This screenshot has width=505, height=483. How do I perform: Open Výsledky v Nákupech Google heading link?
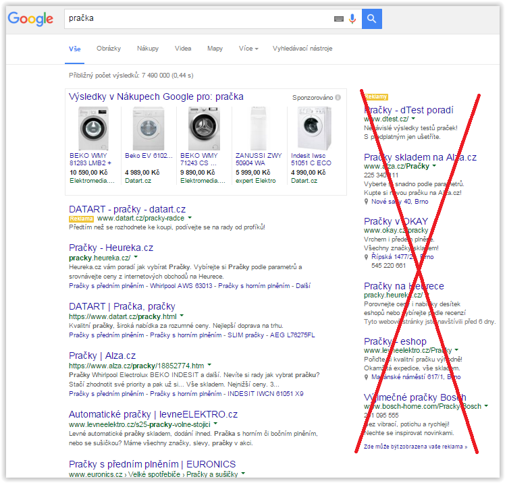point(156,96)
